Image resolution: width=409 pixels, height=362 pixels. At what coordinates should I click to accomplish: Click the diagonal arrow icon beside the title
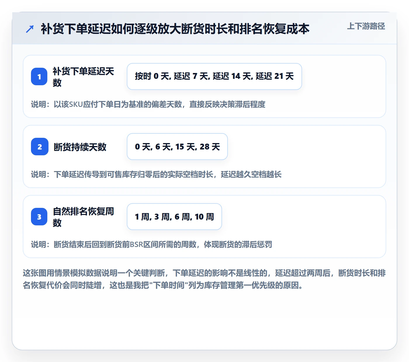coord(30,29)
